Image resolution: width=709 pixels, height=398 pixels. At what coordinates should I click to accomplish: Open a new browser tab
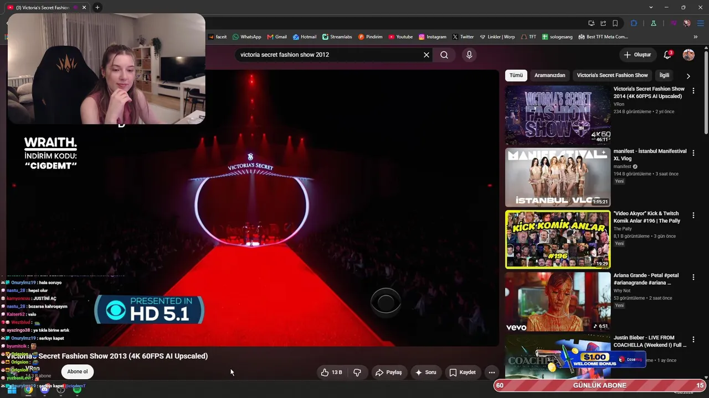(x=97, y=7)
